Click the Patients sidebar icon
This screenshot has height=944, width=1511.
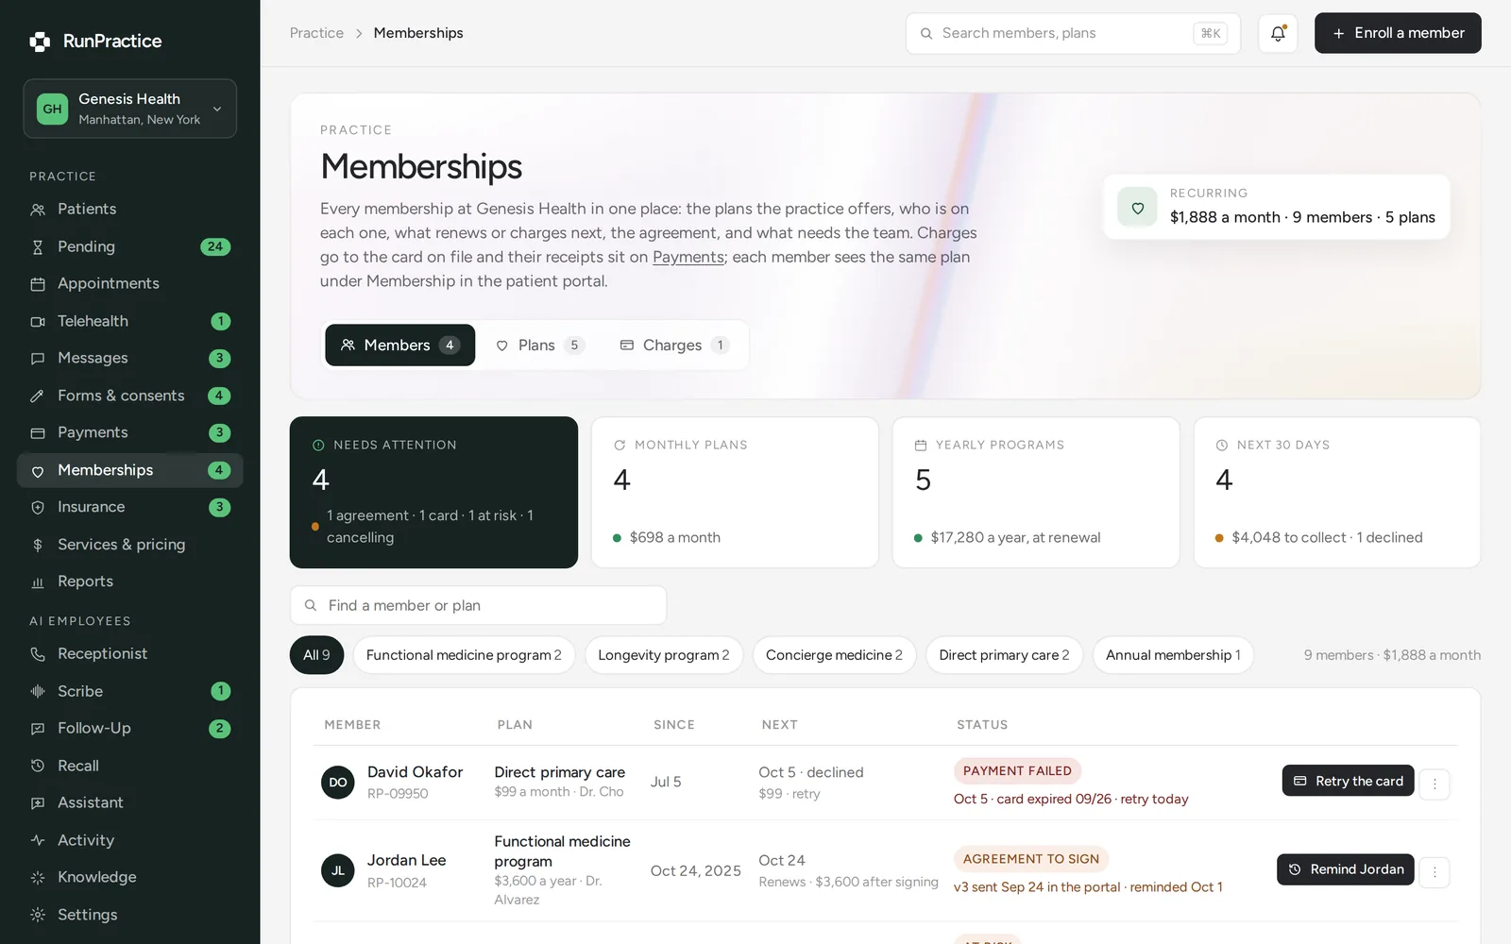coord(38,210)
